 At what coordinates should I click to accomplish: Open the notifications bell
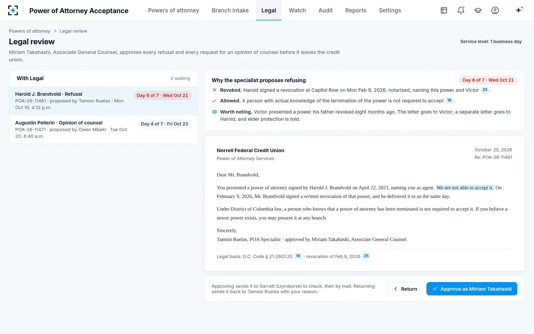[x=461, y=10]
